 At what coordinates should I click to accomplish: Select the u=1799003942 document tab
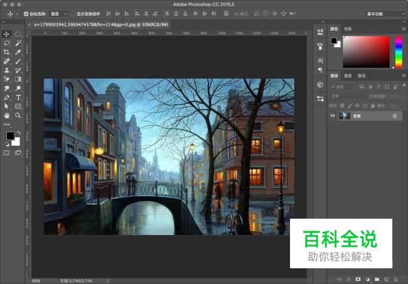pyautogui.click(x=101, y=25)
